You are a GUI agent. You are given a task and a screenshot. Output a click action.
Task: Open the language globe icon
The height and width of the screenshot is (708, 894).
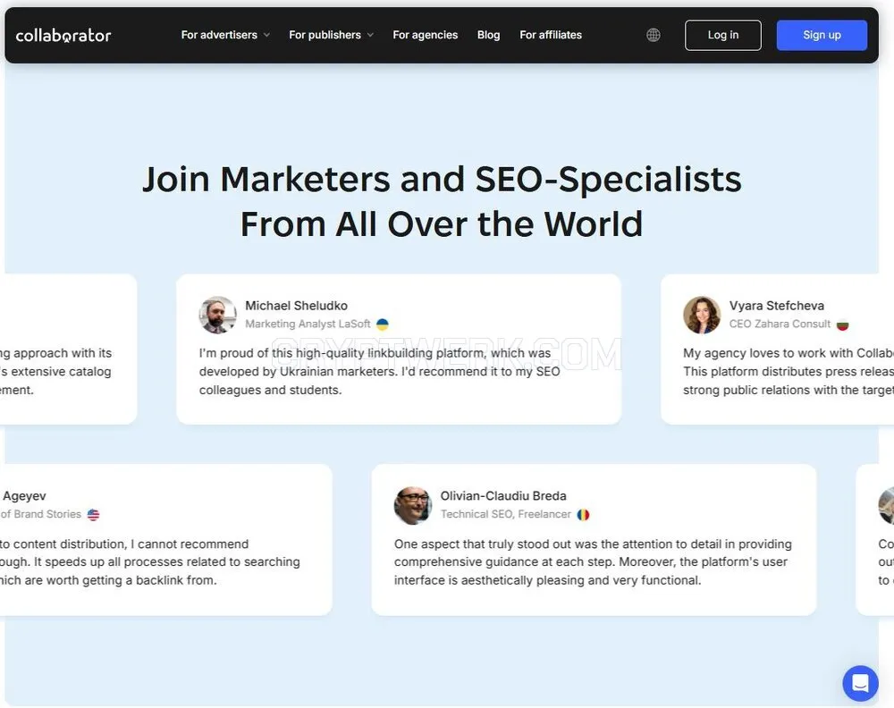(654, 36)
